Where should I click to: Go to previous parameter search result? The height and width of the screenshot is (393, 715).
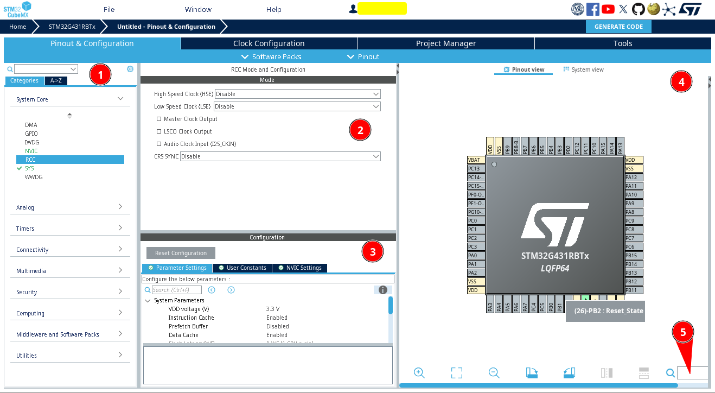click(x=212, y=290)
